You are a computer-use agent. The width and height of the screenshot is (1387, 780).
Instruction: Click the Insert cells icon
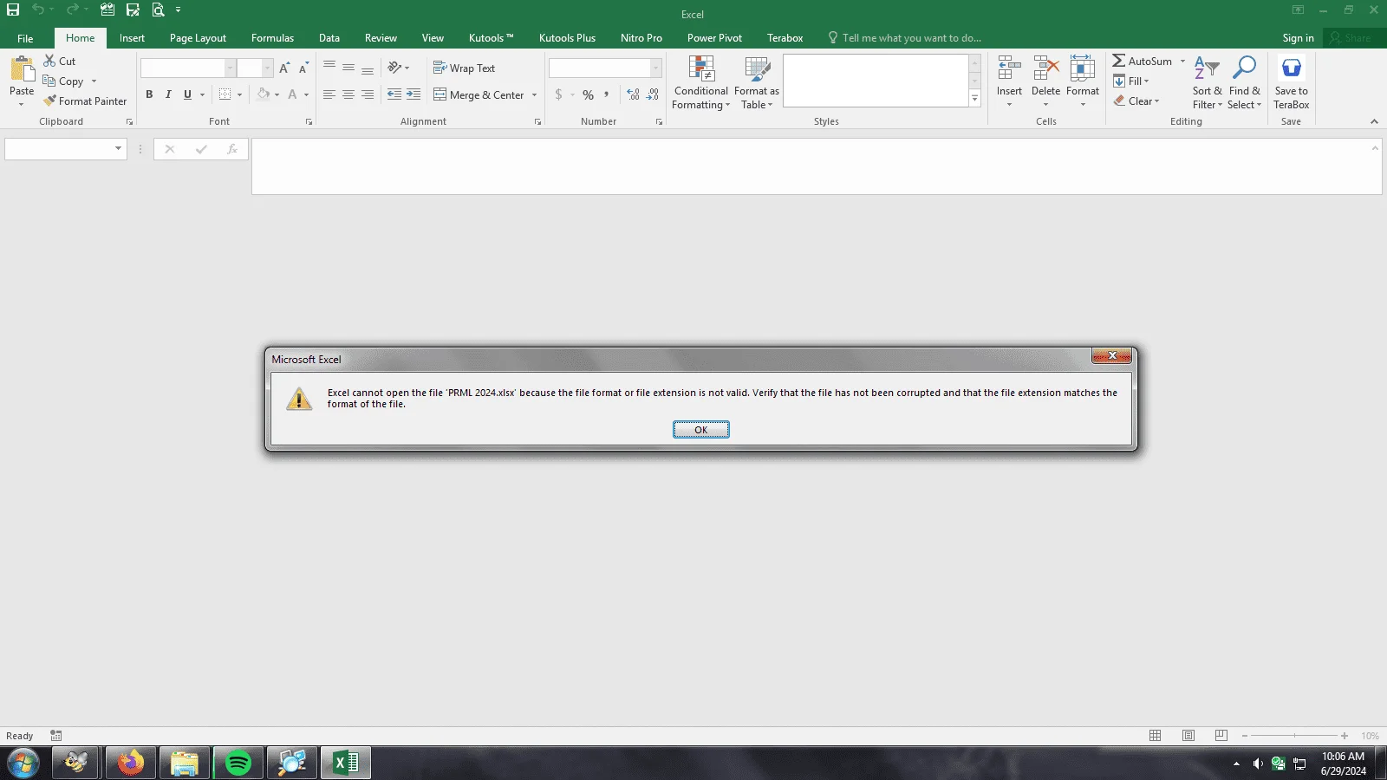[x=1009, y=68]
